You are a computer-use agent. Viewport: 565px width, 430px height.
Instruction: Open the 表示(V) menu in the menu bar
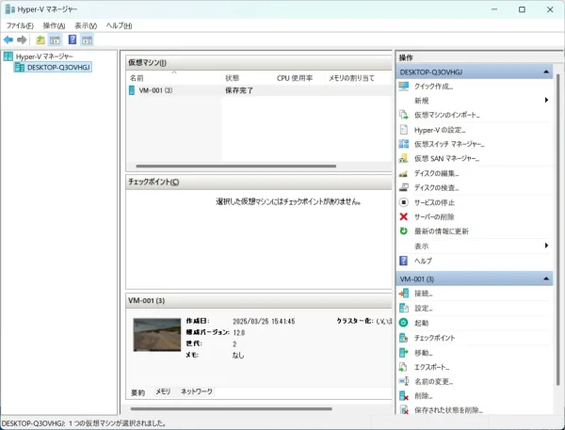coord(86,25)
